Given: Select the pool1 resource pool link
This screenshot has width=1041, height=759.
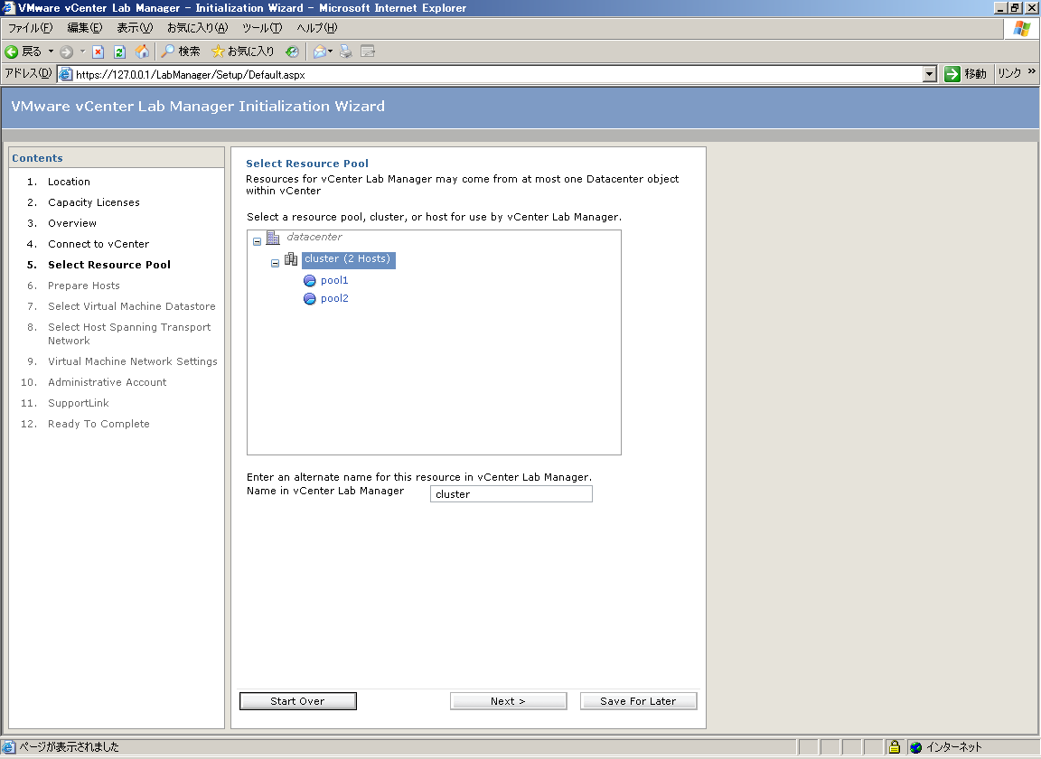Looking at the screenshot, I should (334, 280).
